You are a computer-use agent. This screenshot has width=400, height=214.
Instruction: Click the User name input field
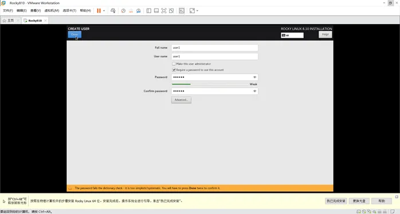214,56
